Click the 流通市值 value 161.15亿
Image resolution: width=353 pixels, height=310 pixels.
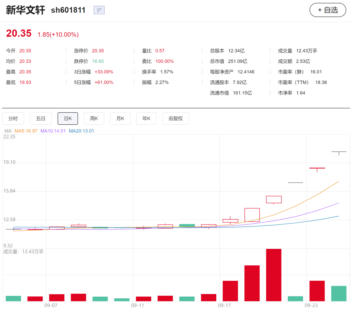[x=242, y=93]
